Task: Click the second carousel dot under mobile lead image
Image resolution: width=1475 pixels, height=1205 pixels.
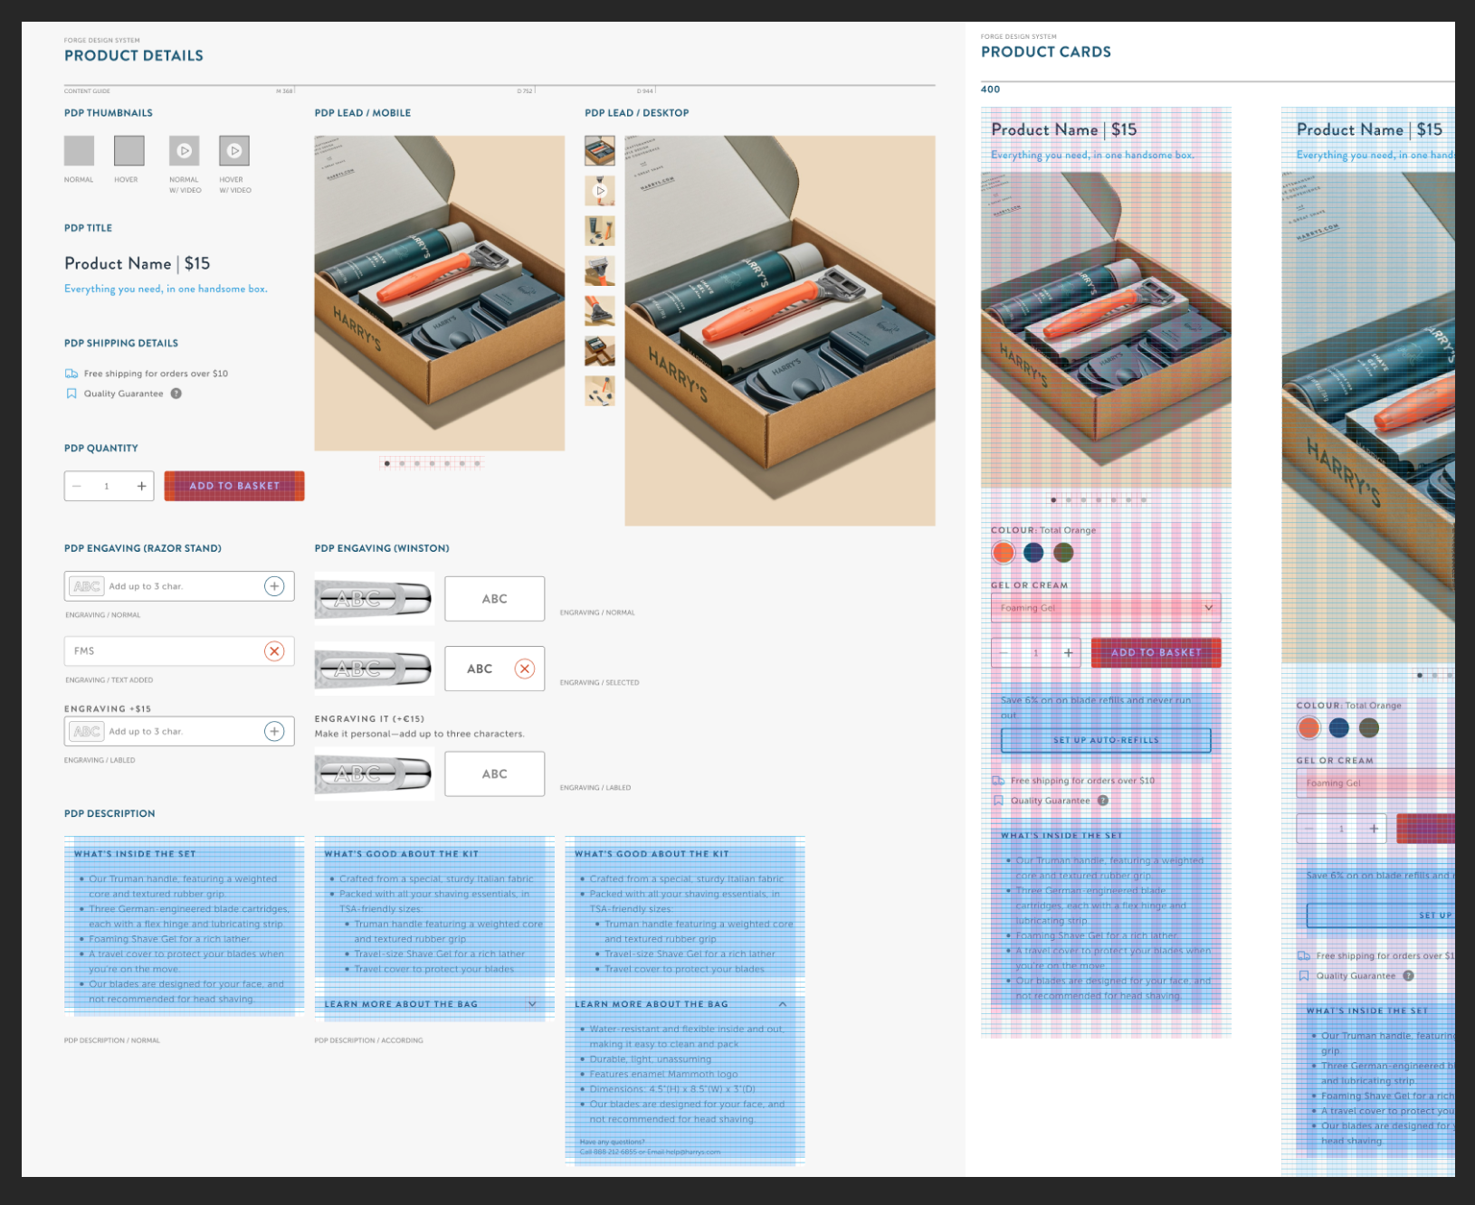Action: tap(403, 463)
